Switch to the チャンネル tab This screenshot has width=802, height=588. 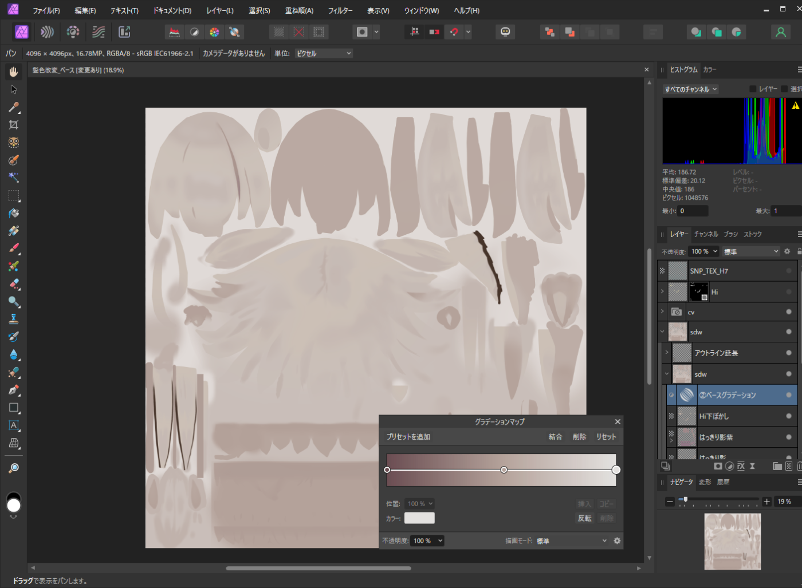pos(706,234)
